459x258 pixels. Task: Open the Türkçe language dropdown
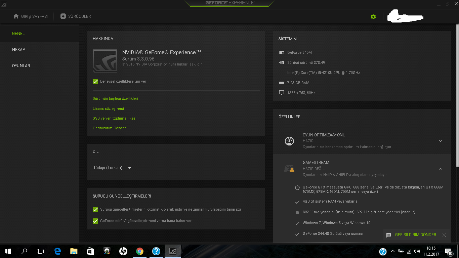pos(113,168)
